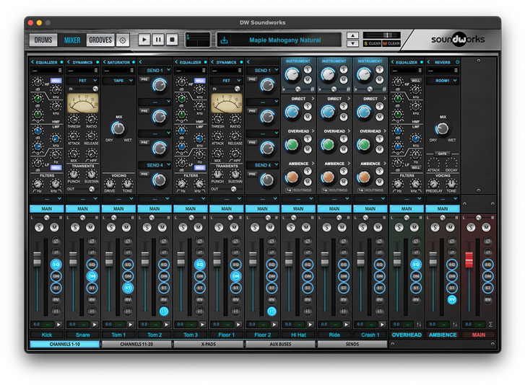525x385 pixels.
Task: Click the Kick channel volume fader
Action: click(x=37, y=260)
